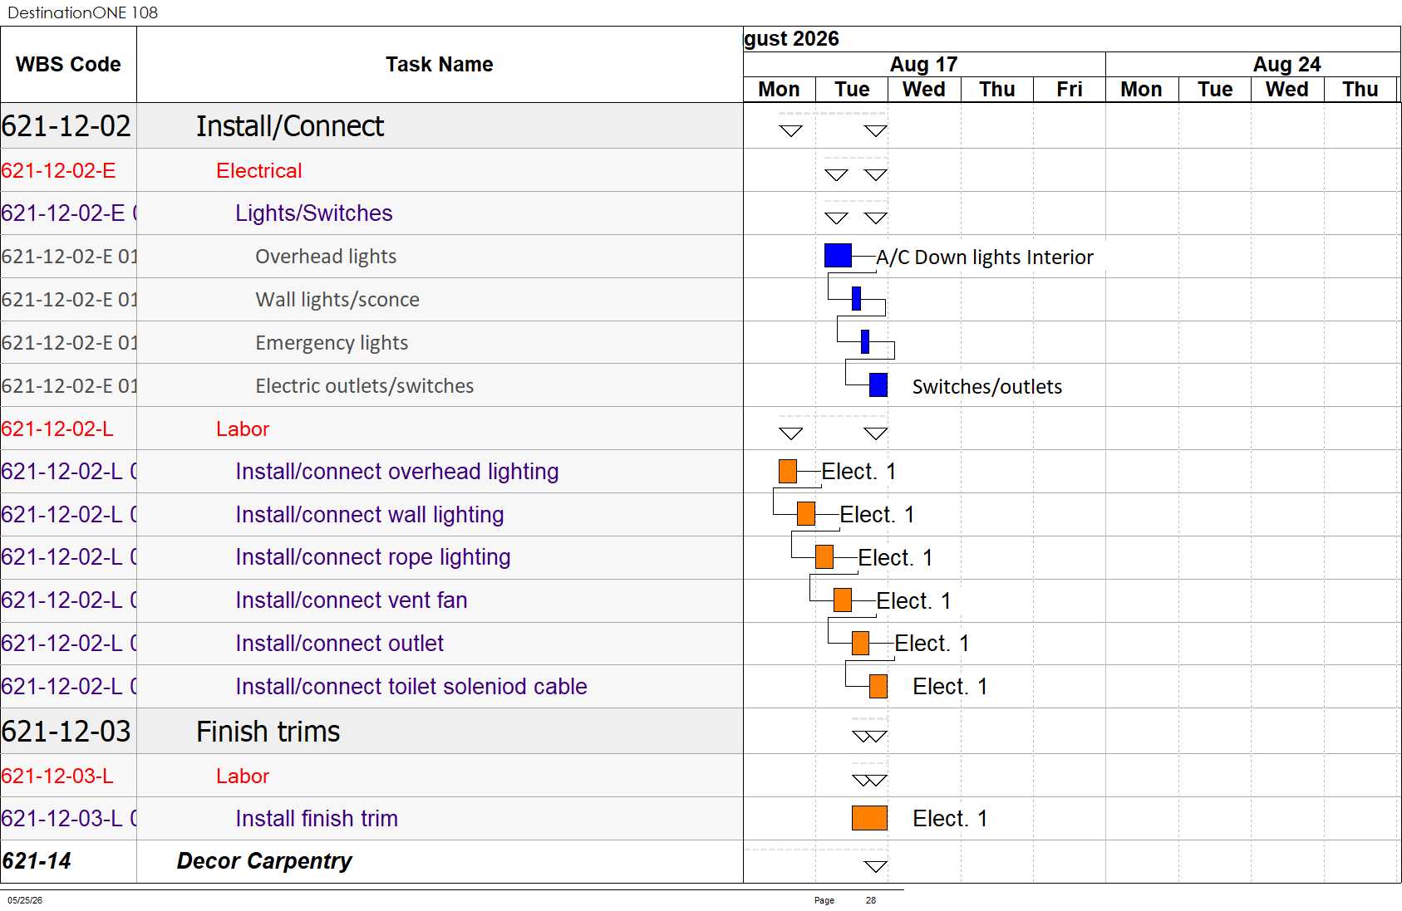Click the page number 28 in footer

point(871,900)
